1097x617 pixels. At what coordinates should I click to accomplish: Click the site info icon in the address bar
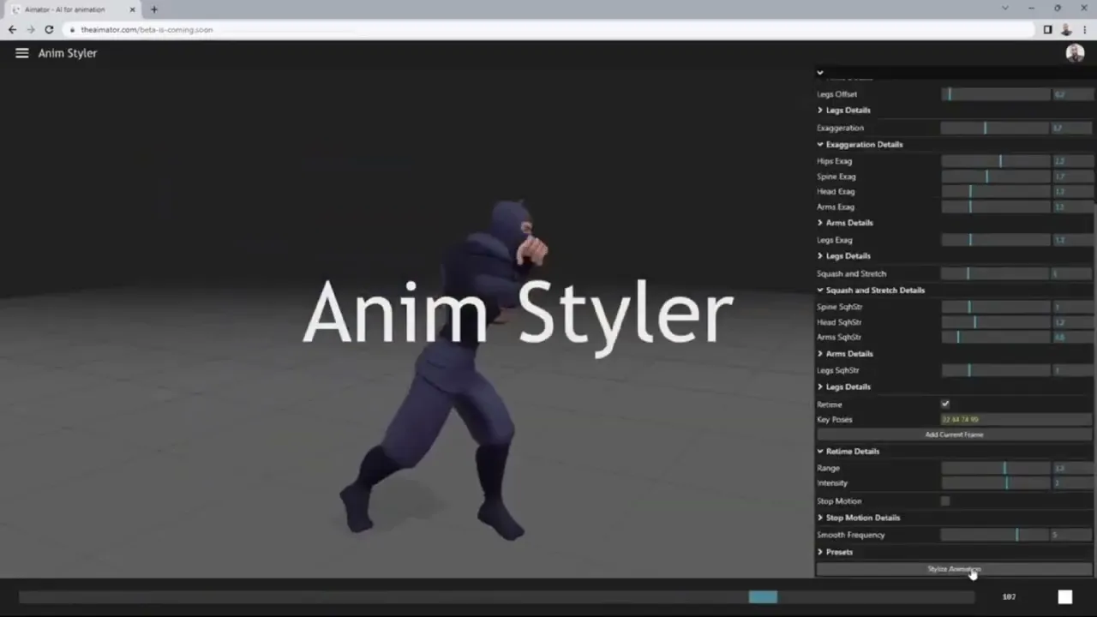click(x=72, y=29)
